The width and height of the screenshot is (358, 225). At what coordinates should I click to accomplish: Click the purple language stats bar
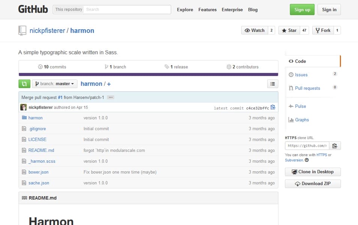(x=148, y=74)
